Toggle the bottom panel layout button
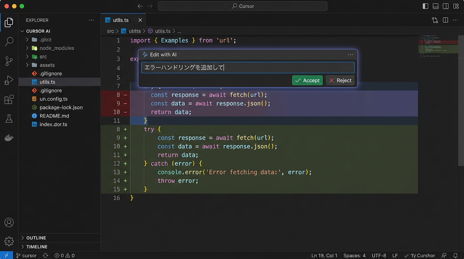The width and height of the screenshot is (464, 259). [x=436, y=6]
